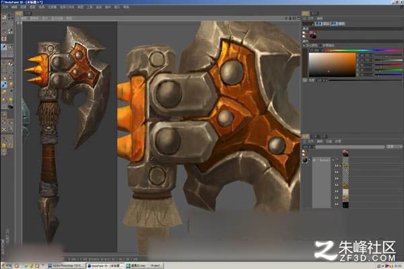Collapse the color section disclosure triangle
Image resolution: width=404 pixels, height=269 pixels.
(x=304, y=46)
